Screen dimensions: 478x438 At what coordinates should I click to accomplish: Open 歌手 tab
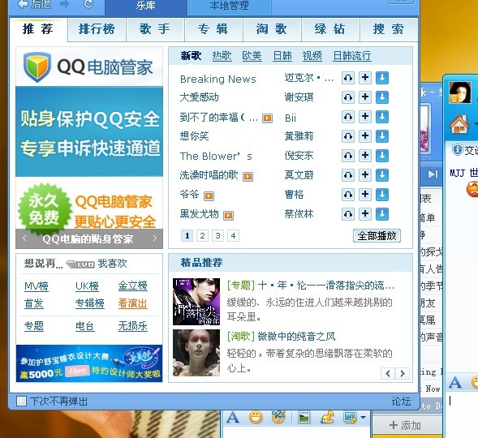(155, 29)
